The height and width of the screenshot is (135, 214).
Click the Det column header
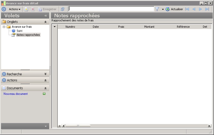tap(205, 27)
